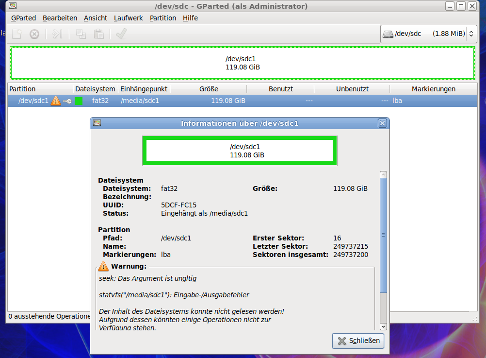Click the Dateisystem column header
Screen dimensions: 486x358
95,89
